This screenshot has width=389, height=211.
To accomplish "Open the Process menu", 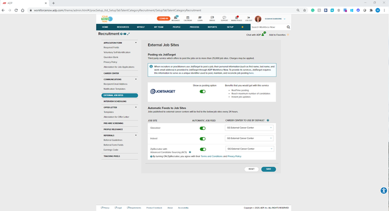I will 194,27.
